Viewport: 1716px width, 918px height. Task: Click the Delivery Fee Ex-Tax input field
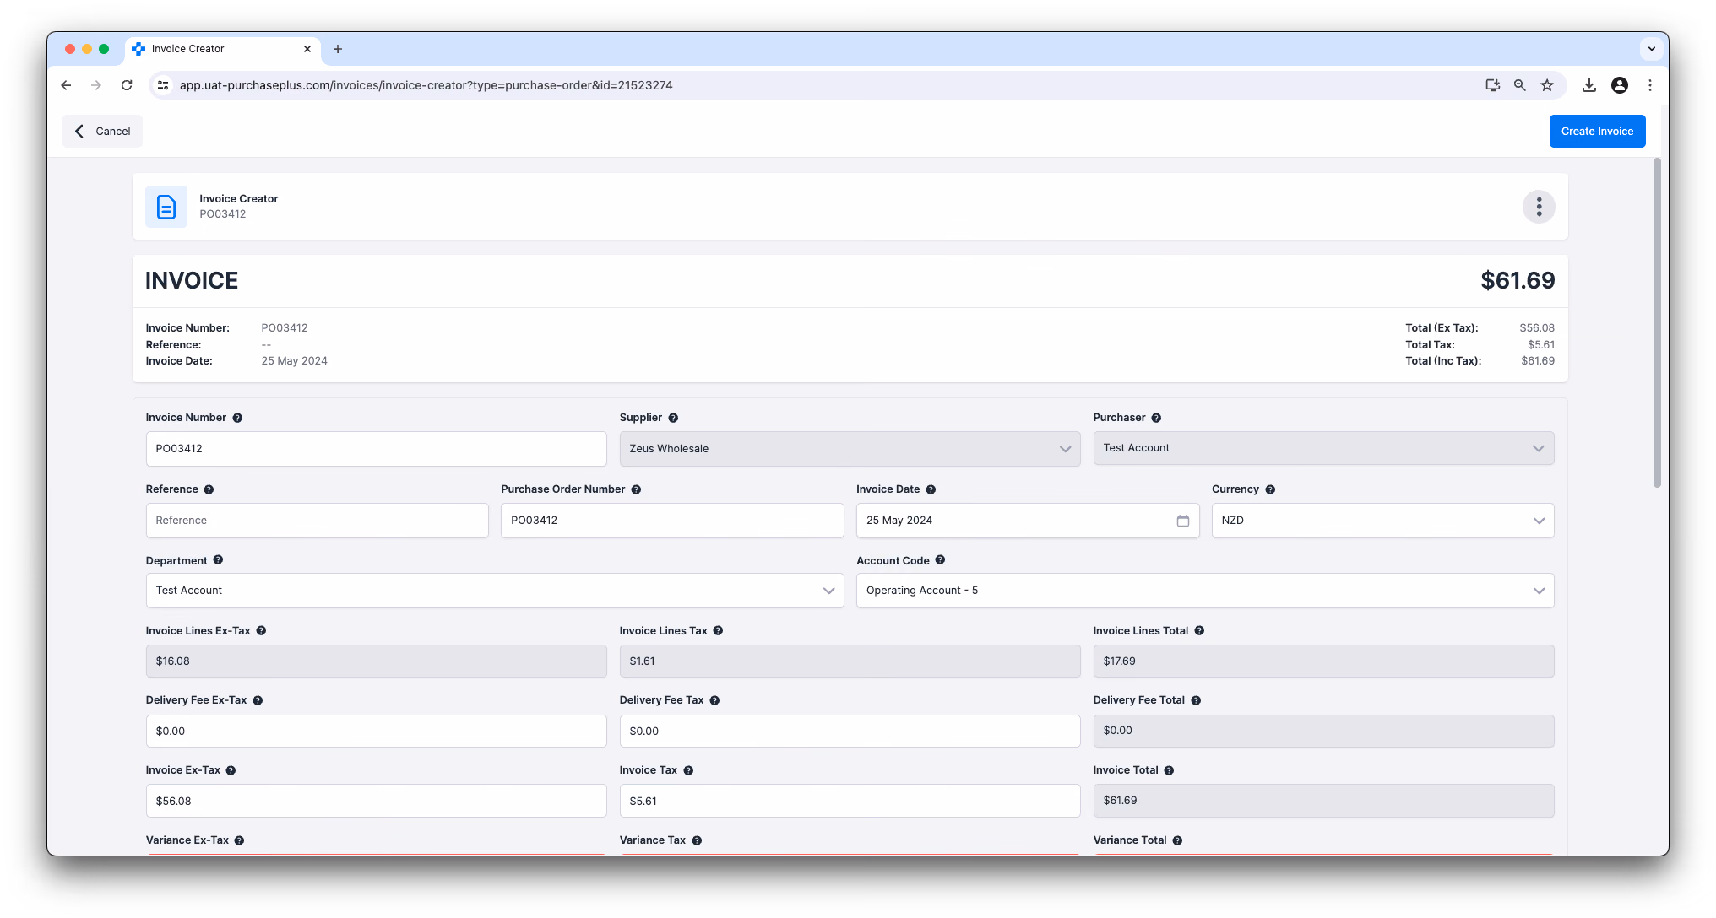376,732
